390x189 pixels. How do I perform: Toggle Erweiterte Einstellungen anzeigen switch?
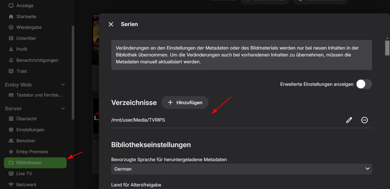[x=364, y=84]
